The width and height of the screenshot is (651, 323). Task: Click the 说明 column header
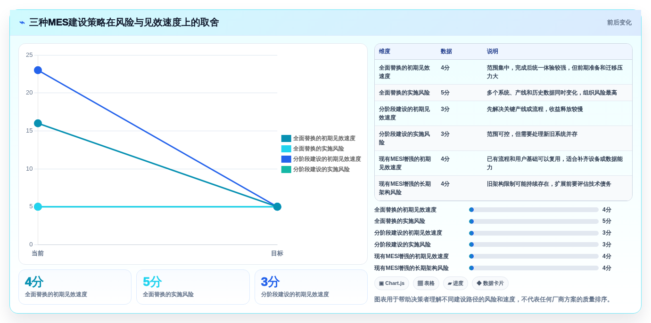coord(493,51)
